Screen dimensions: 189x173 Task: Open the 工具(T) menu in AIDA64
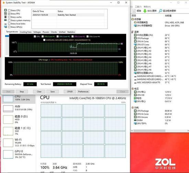[x=138, y=7]
